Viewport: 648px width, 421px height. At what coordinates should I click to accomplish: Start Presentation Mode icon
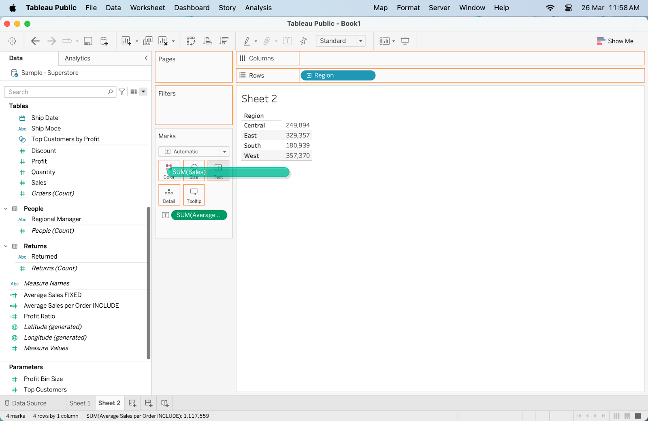tap(405, 41)
